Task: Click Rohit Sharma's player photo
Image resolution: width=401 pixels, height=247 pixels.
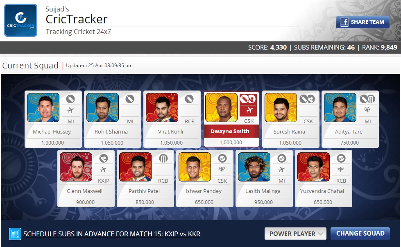Action: [102, 107]
